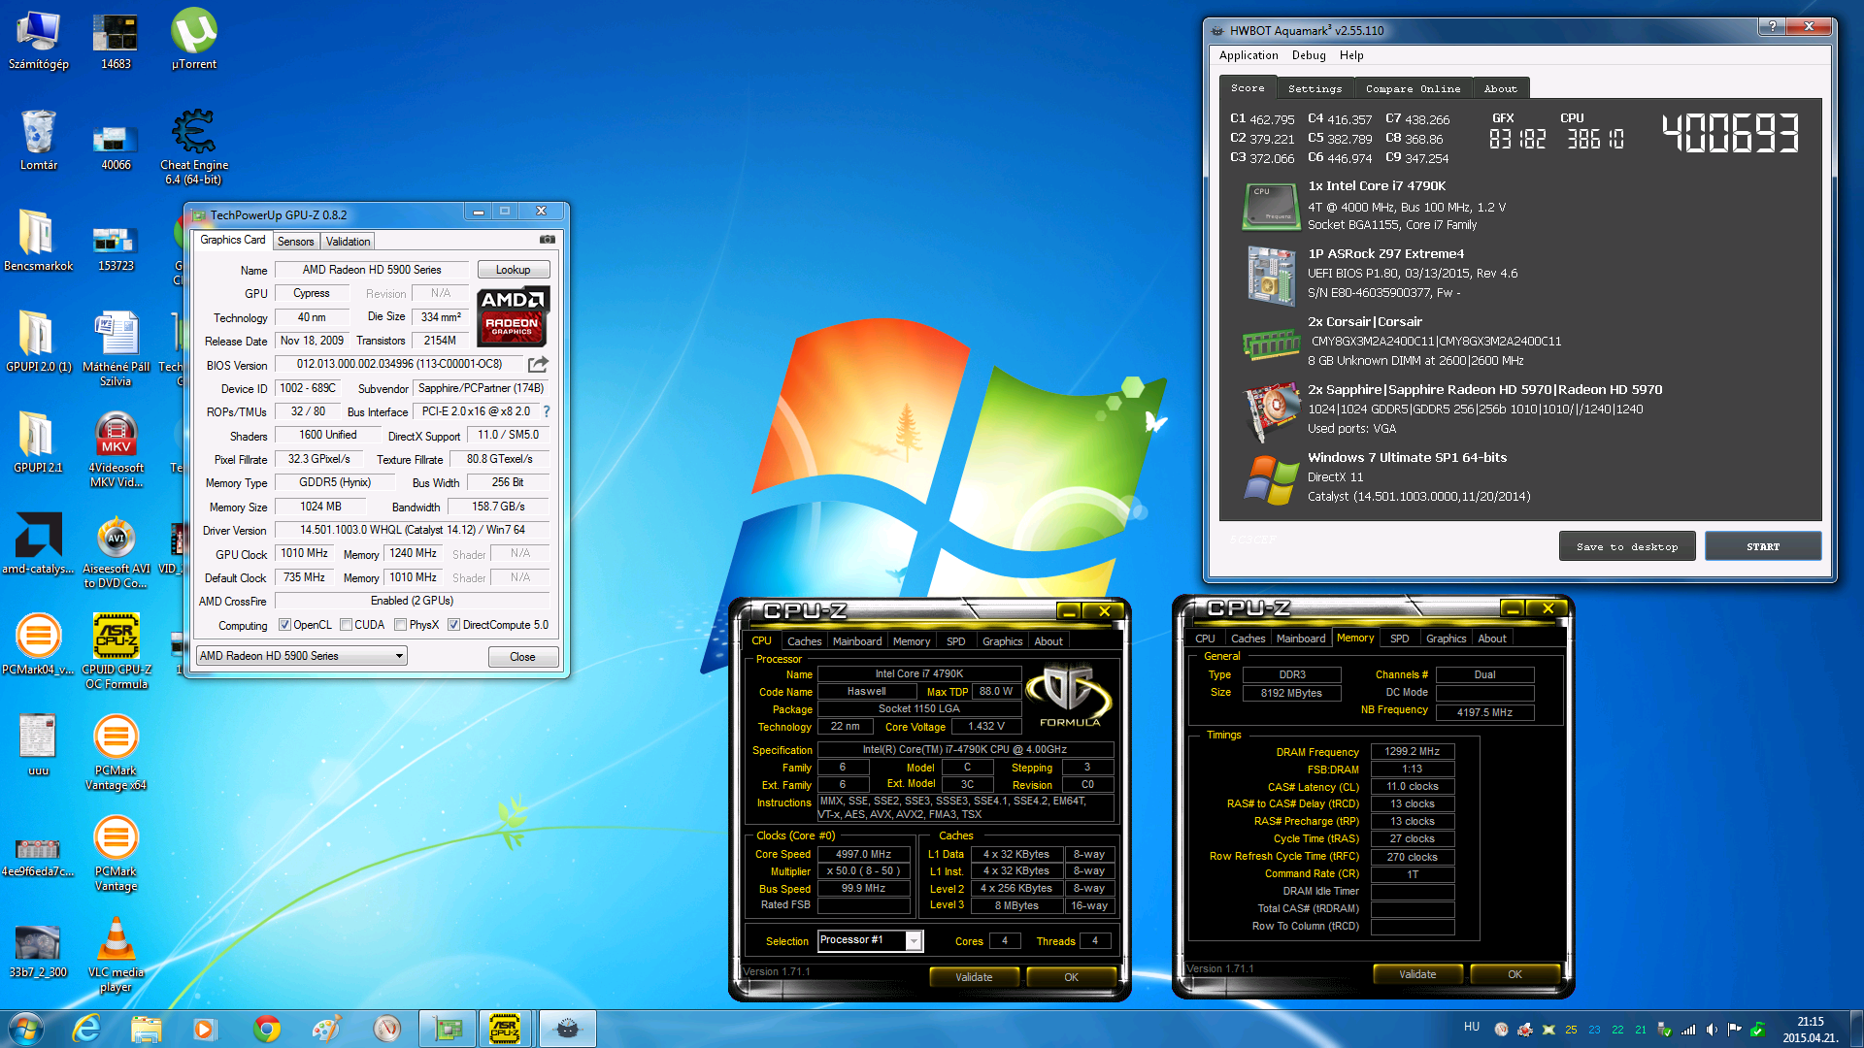Click the HU language indicator
This screenshot has width=1864, height=1048.
pyautogui.click(x=1472, y=1027)
